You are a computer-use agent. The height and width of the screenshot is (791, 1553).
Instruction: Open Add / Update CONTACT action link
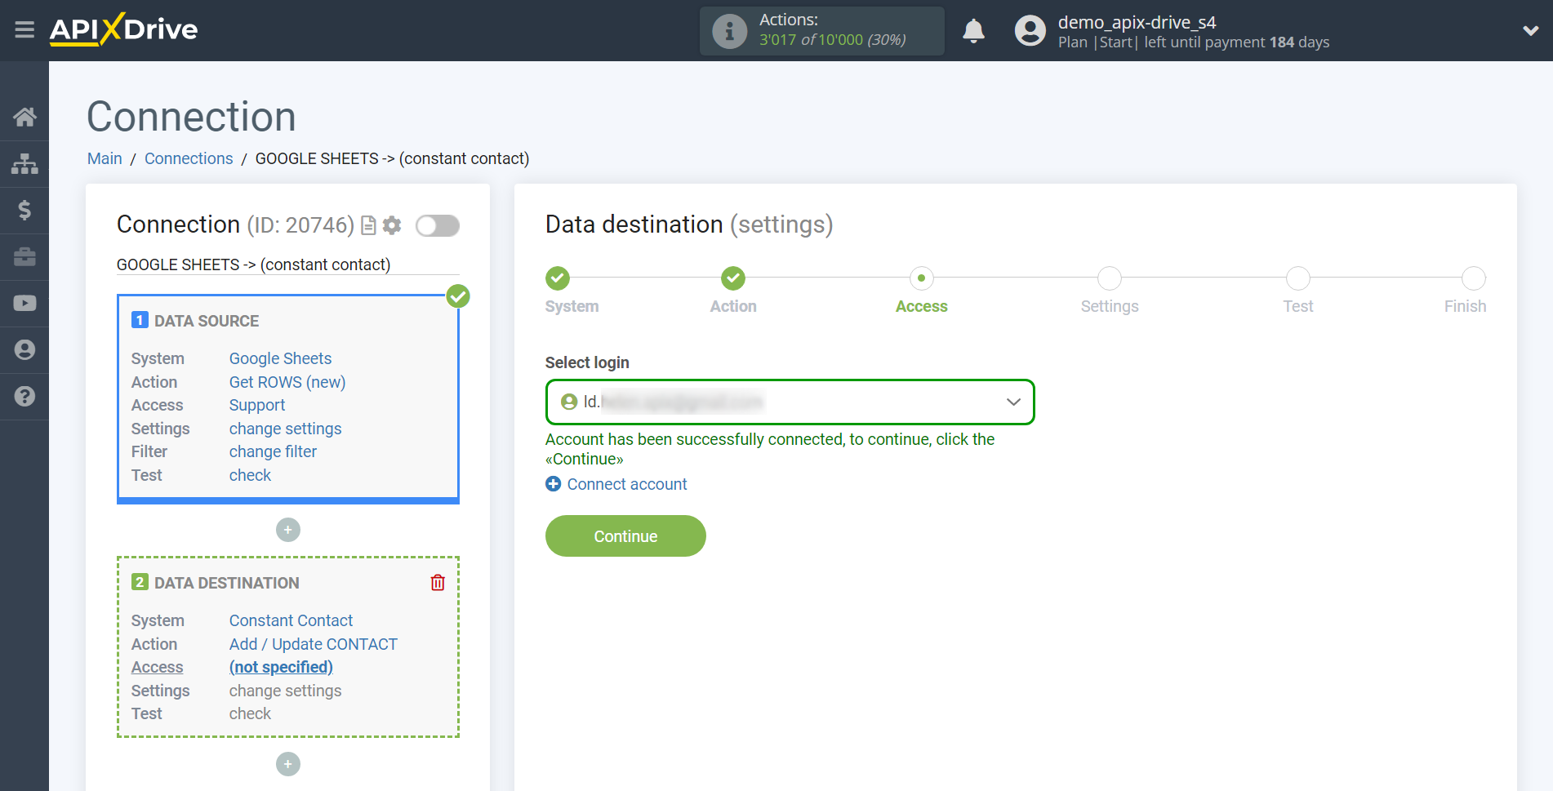click(x=314, y=644)
